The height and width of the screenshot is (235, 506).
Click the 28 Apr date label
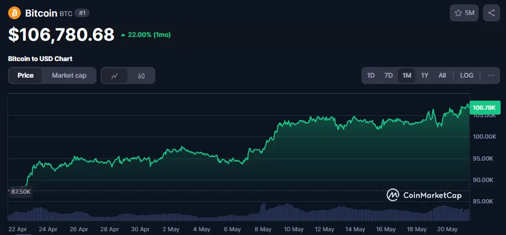tap(109, 229)
